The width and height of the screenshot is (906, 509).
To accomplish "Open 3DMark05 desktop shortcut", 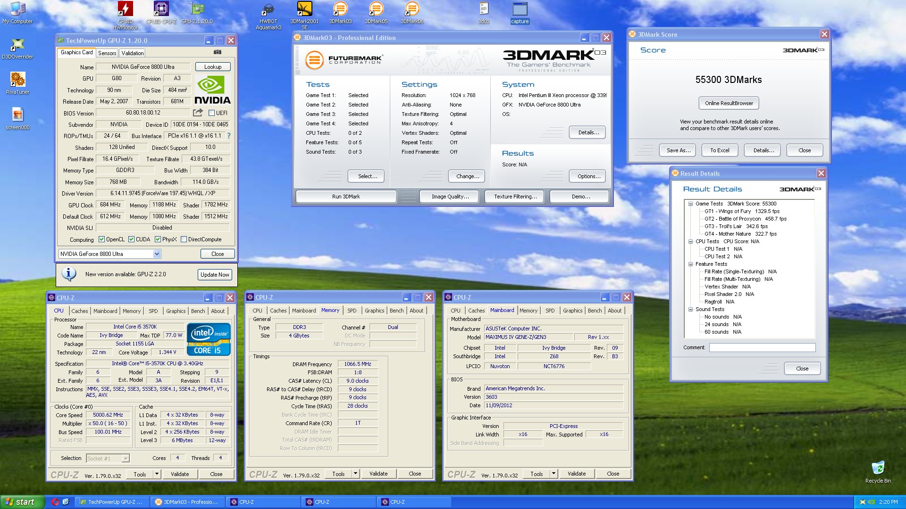I will point(376,13).
